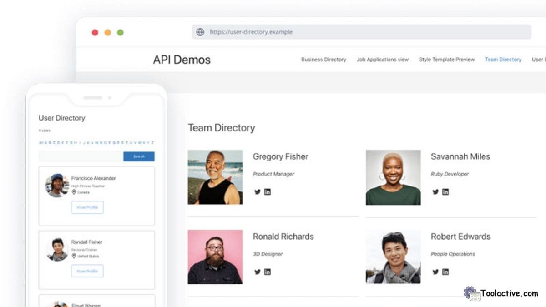Select the Team Directory nav item
Screen dimensions: 546x307
(503, 60)
